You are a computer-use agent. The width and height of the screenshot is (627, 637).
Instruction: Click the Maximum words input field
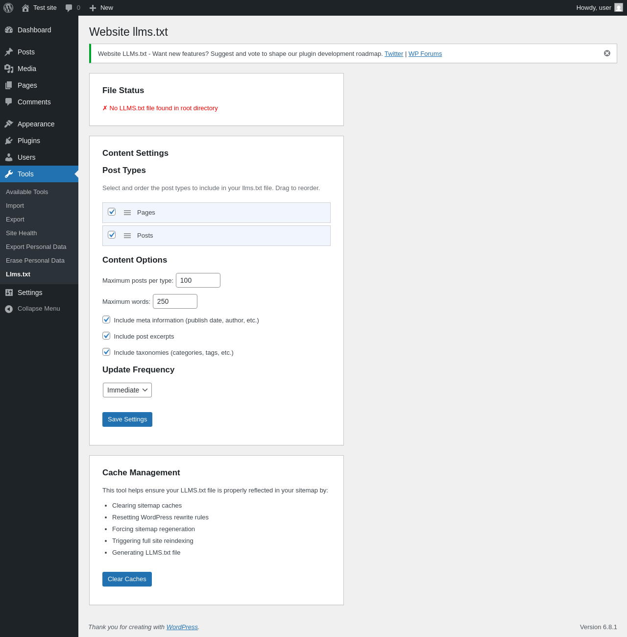click(x=175, y=301)
